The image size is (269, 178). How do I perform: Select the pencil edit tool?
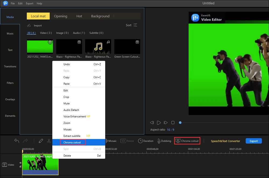pyautogui.click(x=41, y=141)
